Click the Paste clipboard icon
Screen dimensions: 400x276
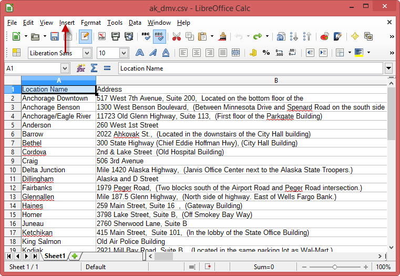coord(202,36)
